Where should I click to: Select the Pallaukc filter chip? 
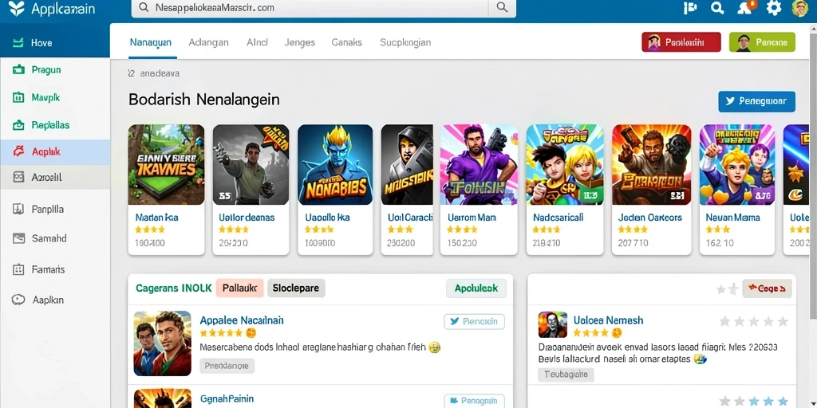[239, 288]
